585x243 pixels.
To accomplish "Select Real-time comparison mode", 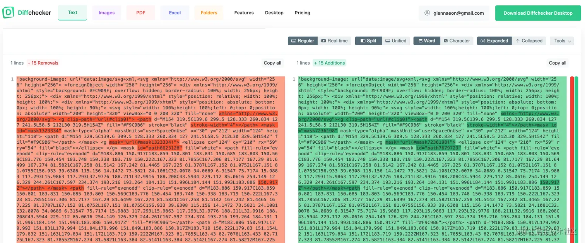I will pos(334,41).
